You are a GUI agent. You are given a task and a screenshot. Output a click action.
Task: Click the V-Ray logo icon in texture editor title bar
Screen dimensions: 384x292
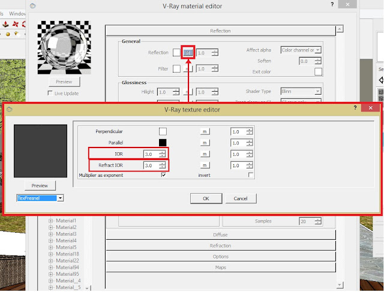[x=10, y=109]
